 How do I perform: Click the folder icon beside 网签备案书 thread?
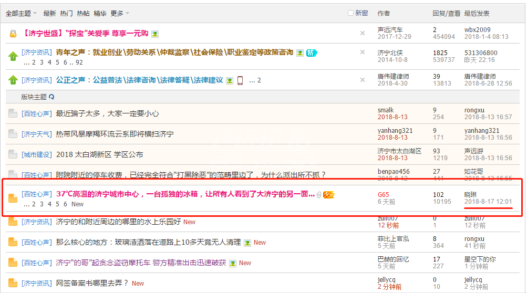tap(13, 283)
